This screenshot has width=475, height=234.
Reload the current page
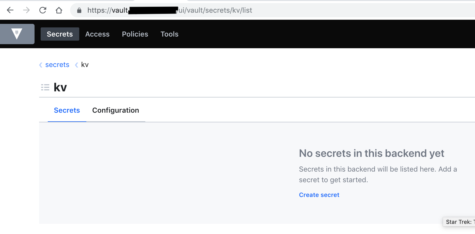[x=43, y=10]
